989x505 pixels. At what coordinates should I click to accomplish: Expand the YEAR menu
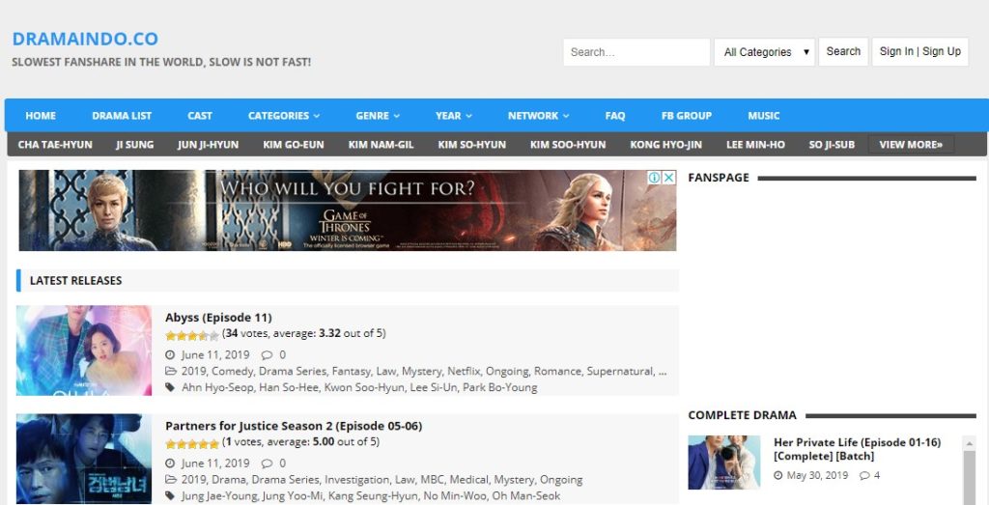454,115
